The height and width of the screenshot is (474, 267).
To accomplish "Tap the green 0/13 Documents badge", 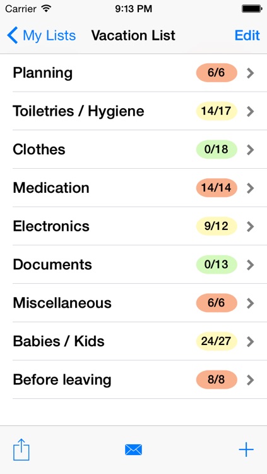I will click(x=217, y=265).
